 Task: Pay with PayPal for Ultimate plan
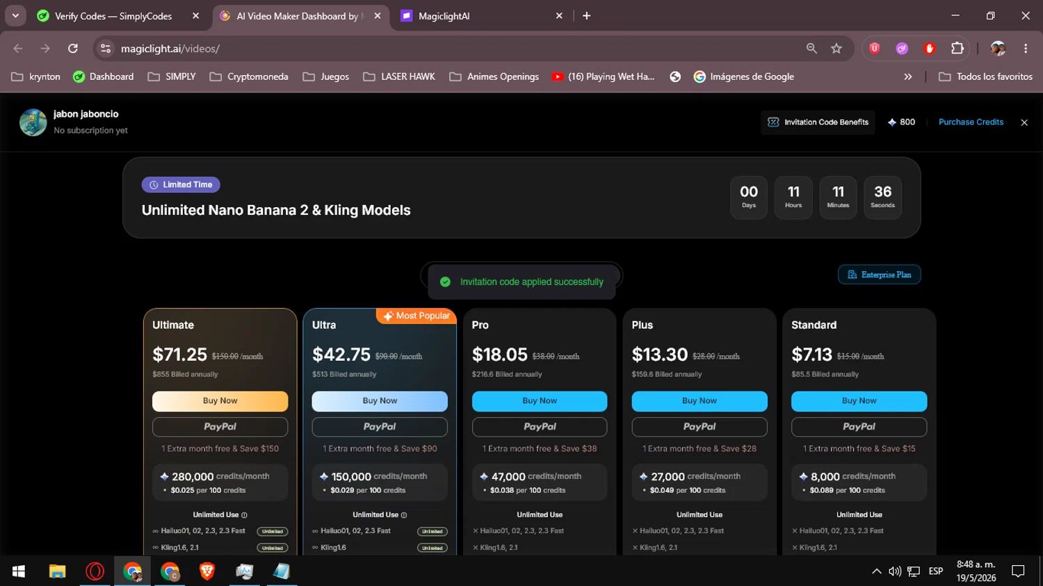point(220,427)
